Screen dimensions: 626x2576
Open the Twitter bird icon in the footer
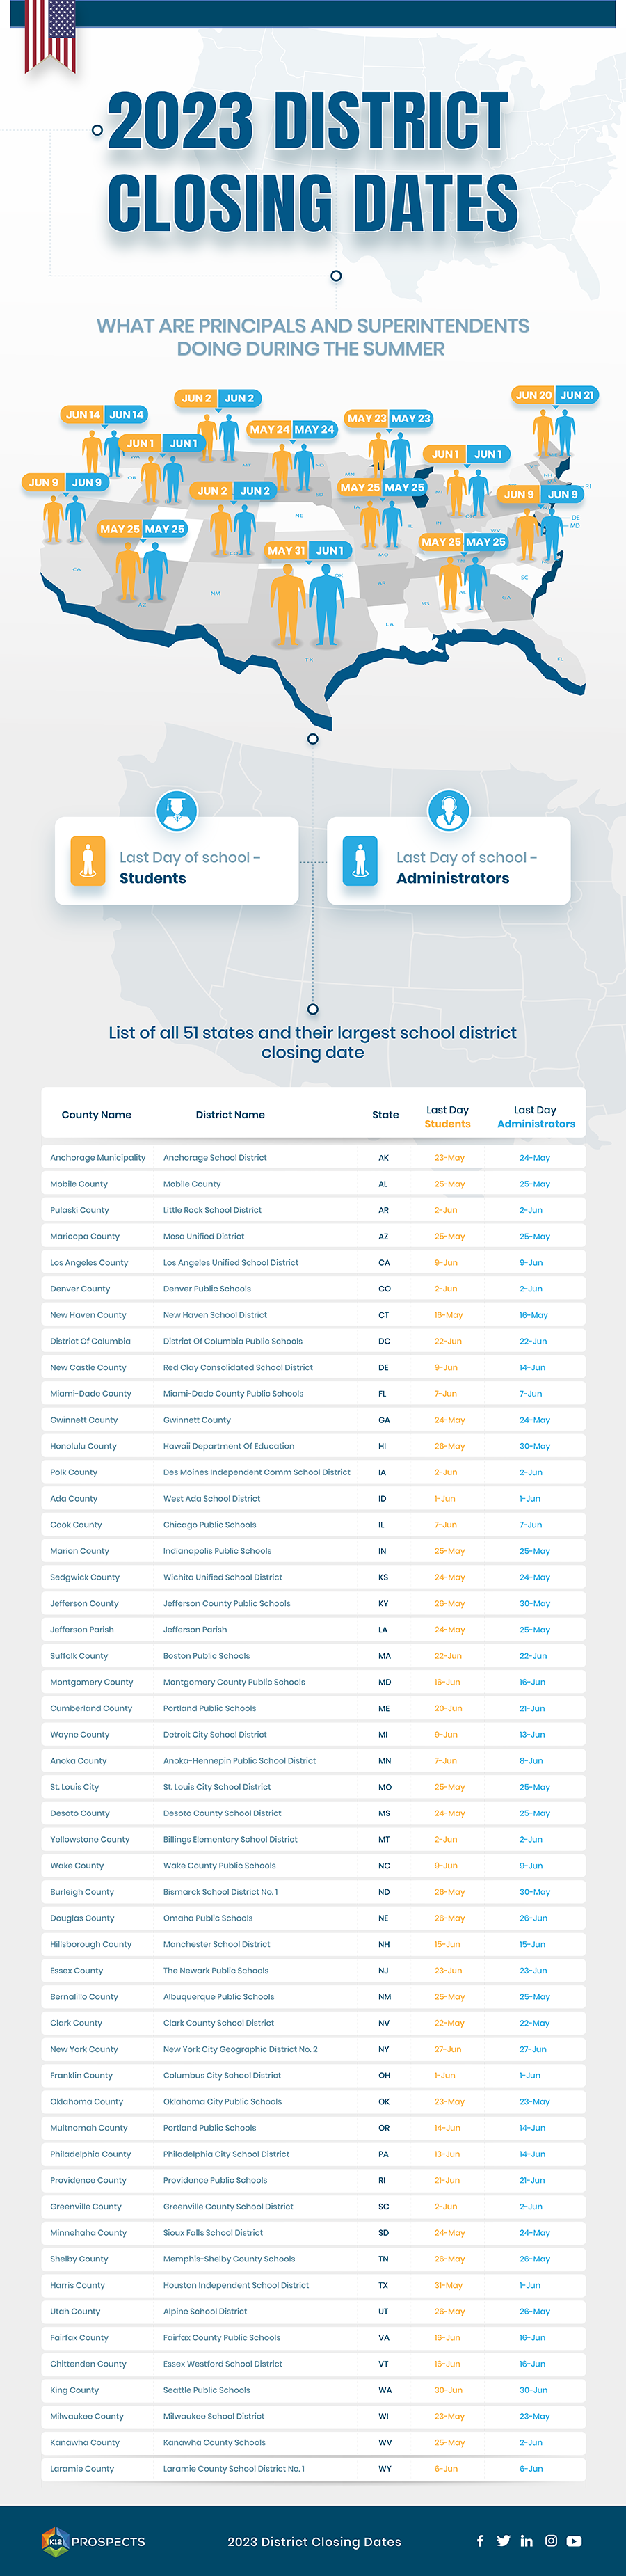(x=503, y=2540)
